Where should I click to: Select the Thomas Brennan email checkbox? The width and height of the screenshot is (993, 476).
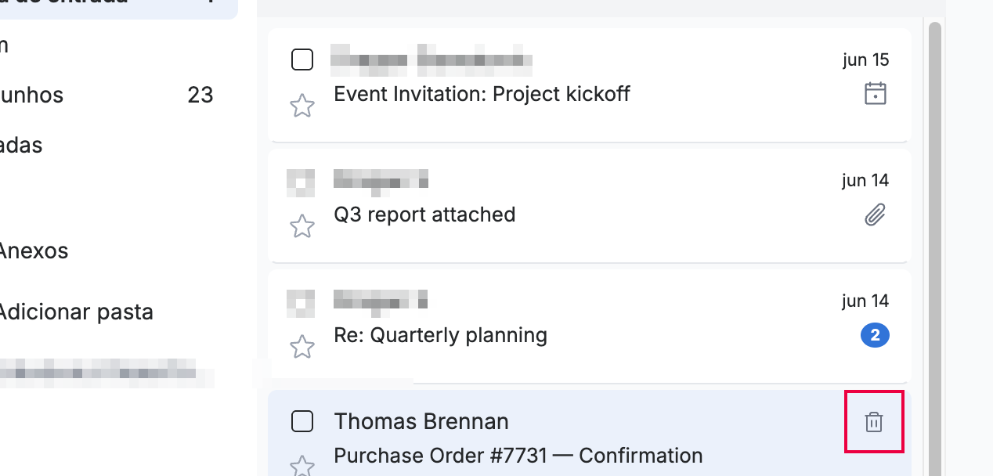point(302,421)
